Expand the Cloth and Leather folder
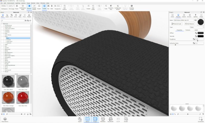This screenshot has width=205, height=123. [x=3, y=28]
